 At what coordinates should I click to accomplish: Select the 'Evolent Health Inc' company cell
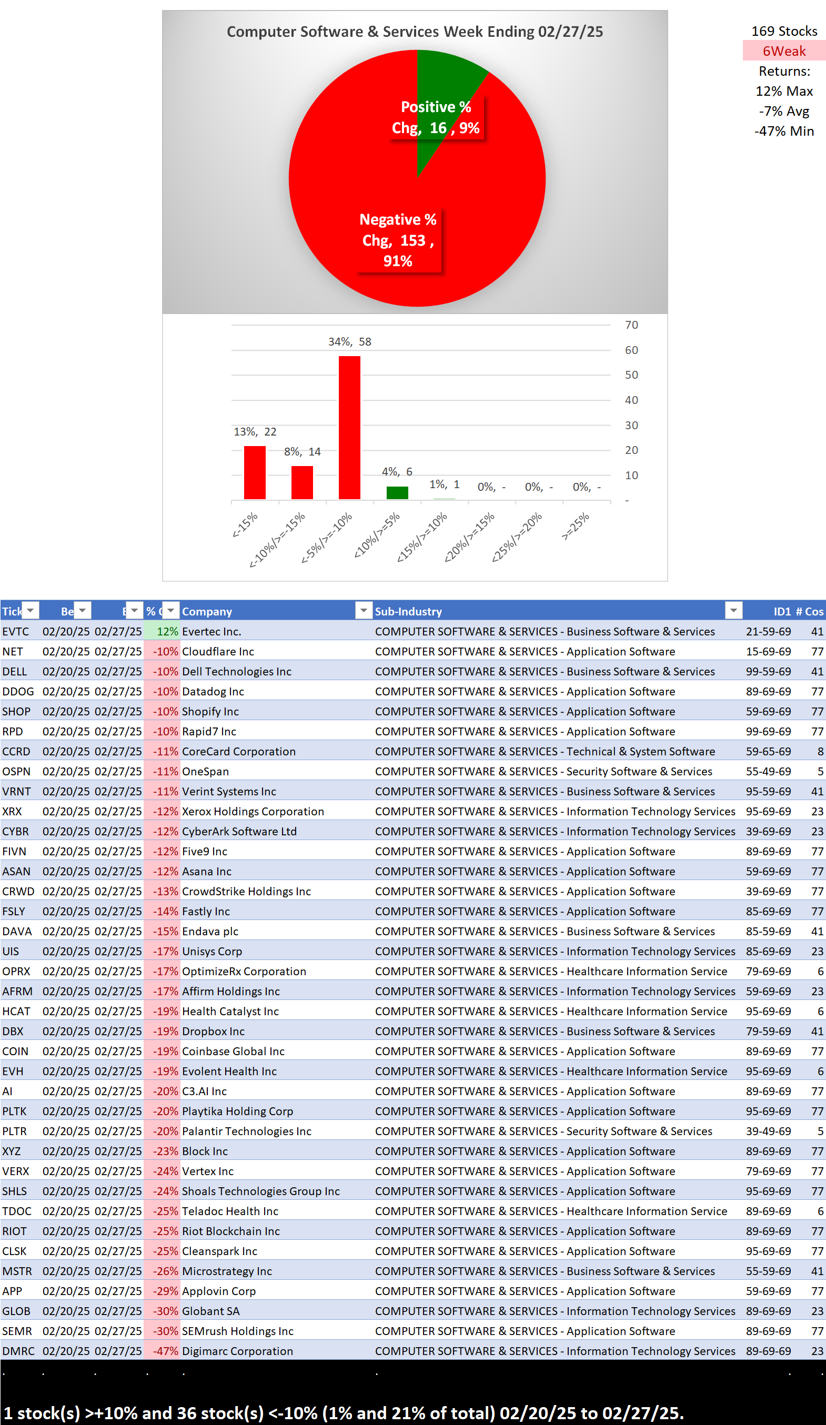pyautogui.click(x=276, y=1071)
